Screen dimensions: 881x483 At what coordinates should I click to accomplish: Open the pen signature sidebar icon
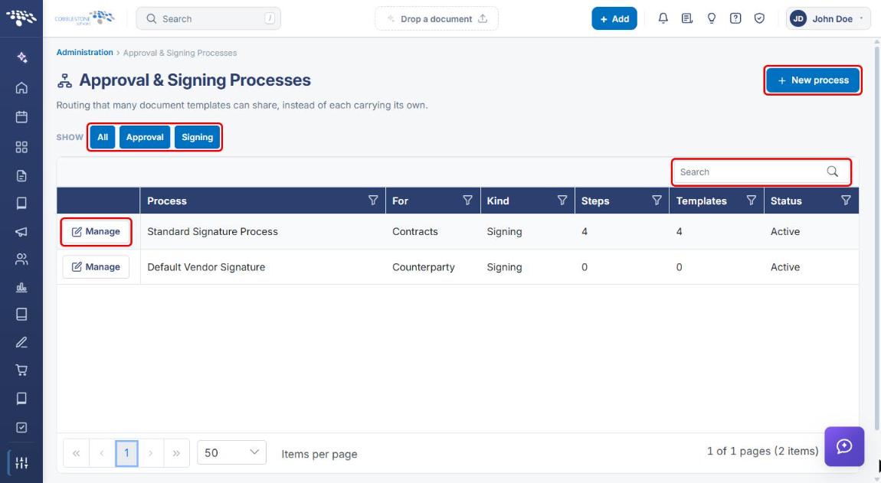pos(21,342)
